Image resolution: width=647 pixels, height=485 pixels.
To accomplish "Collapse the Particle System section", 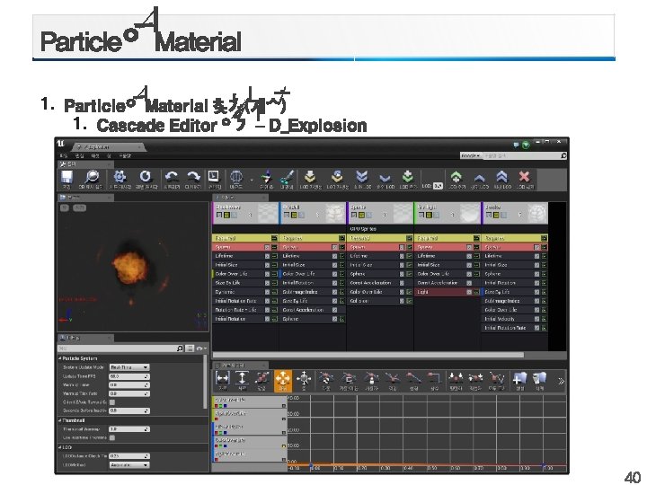I will pos(60,358).
